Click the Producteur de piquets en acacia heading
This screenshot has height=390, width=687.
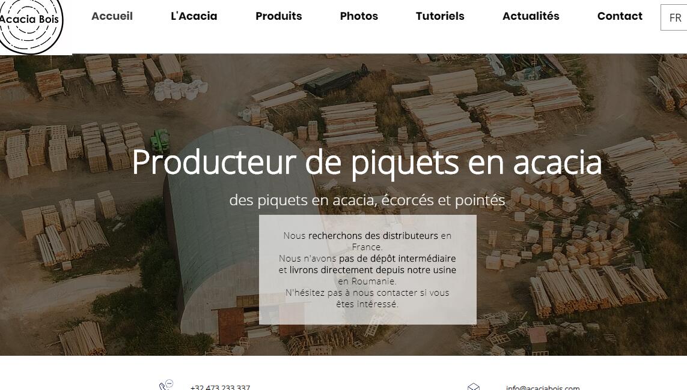[x=367, y=163]
